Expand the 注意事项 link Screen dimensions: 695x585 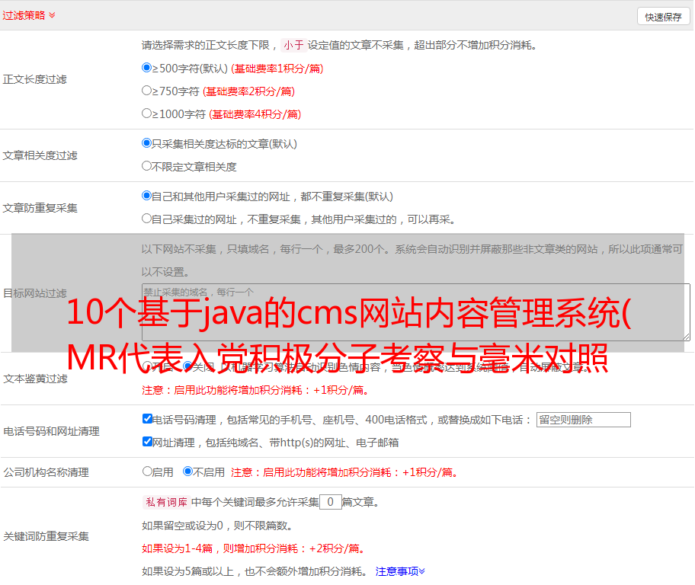[x=400, y=571]
